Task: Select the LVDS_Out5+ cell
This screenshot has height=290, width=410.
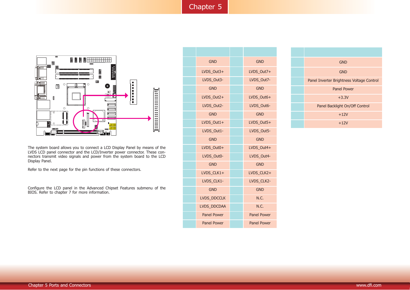Action: [260, 123]
